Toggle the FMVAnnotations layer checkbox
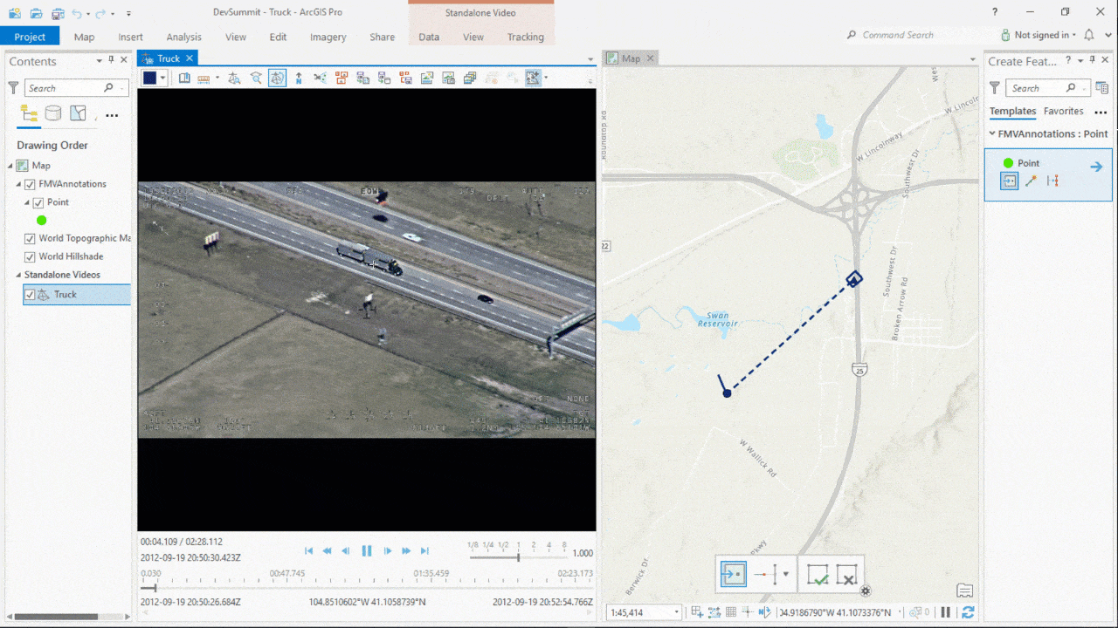 pyautogui.click(x=30, y=184)
